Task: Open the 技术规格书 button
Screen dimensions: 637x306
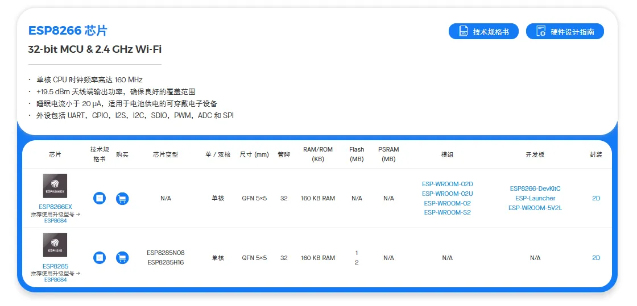Action: pos(483,32)
